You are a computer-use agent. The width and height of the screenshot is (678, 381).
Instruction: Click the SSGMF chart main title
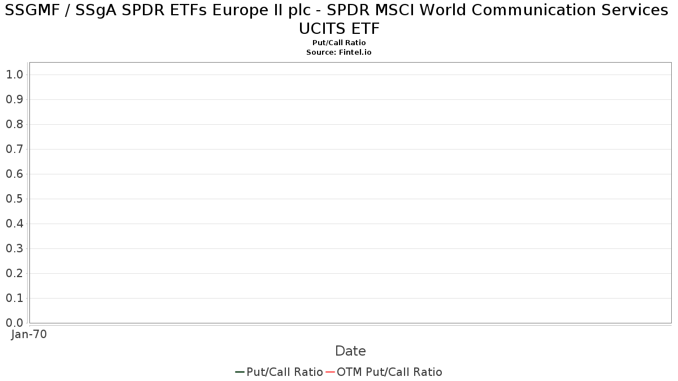click(x=339, y=19)
